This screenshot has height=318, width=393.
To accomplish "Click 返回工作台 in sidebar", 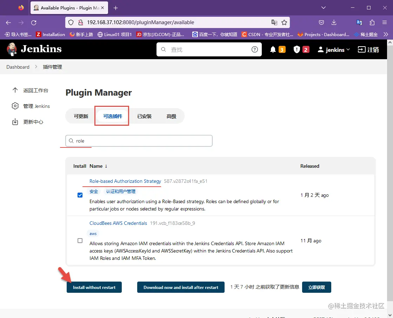I will pos(30,90).
